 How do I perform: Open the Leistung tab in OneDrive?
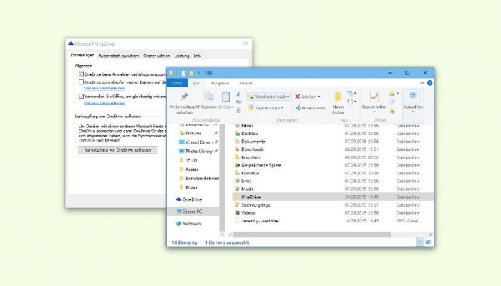click(x=182, y=56)
